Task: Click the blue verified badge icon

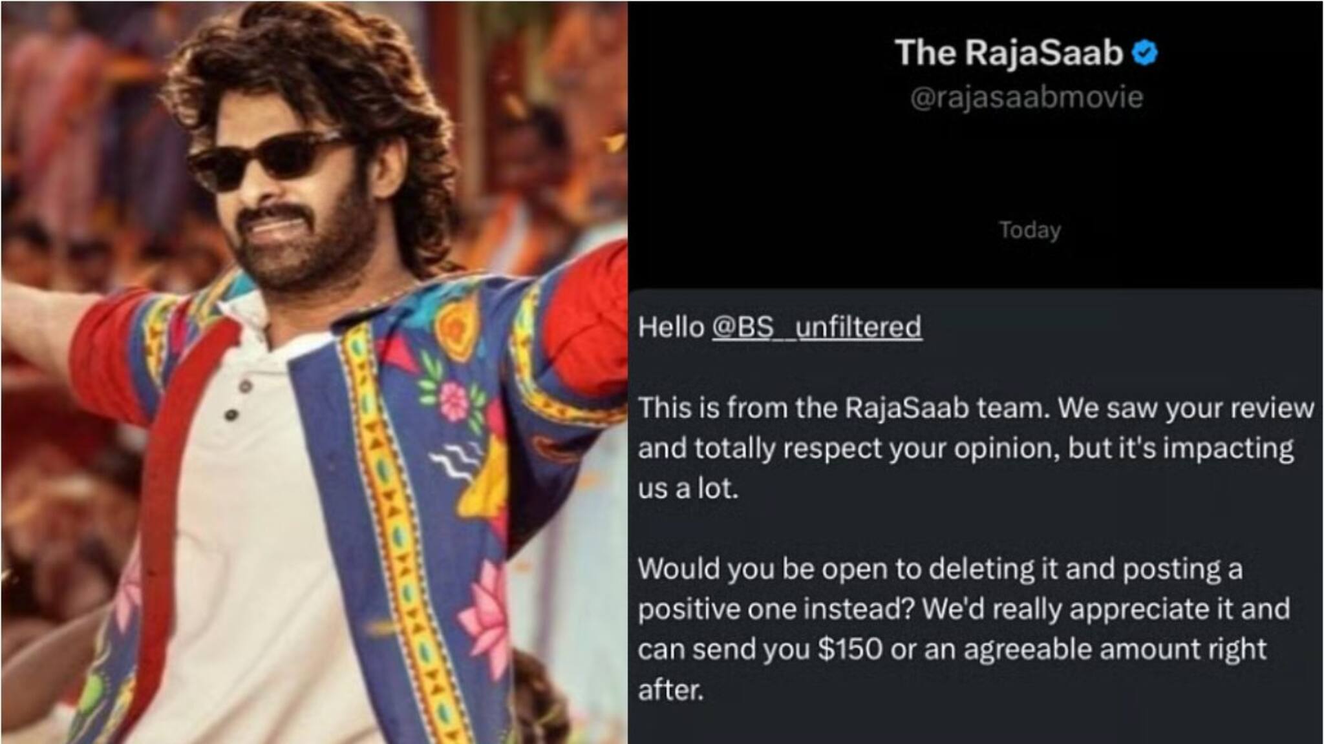Action: click(1144, 53)
